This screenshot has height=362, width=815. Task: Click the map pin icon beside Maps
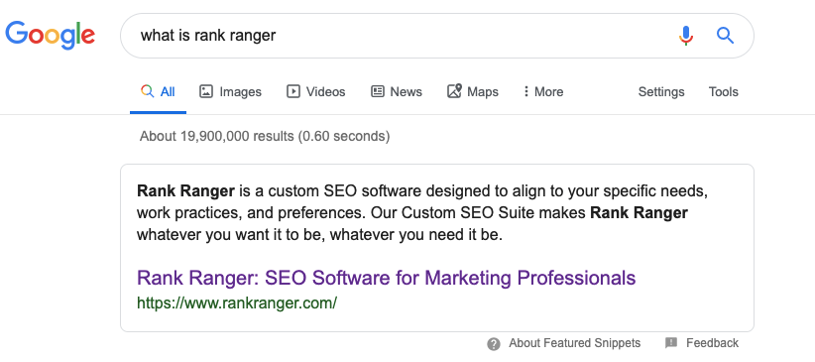pos(454,91)
